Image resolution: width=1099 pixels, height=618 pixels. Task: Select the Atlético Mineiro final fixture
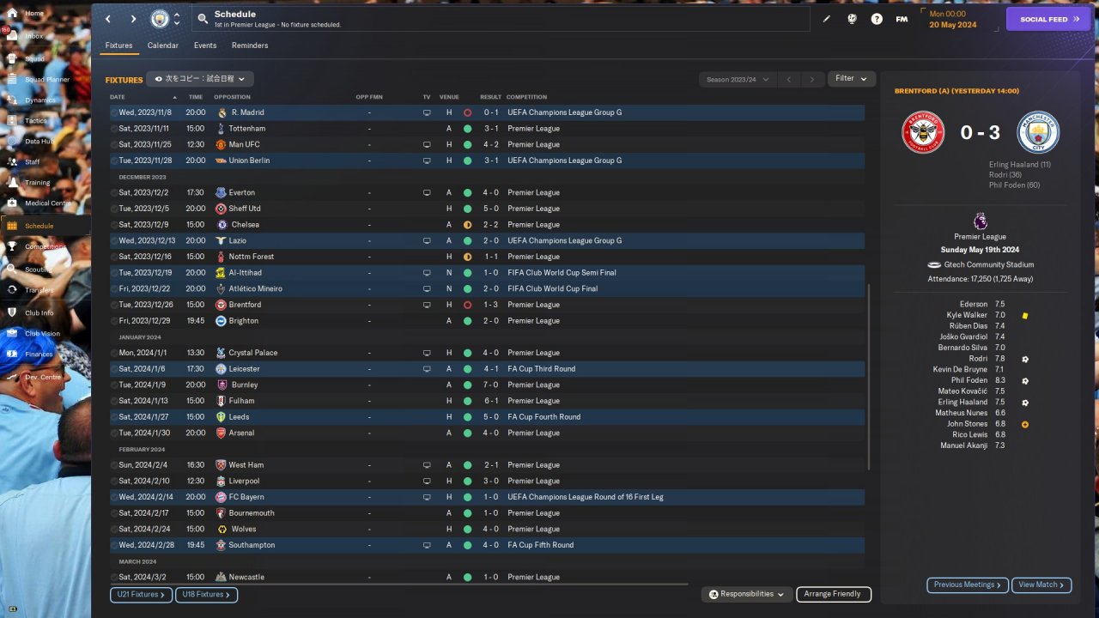487,288
